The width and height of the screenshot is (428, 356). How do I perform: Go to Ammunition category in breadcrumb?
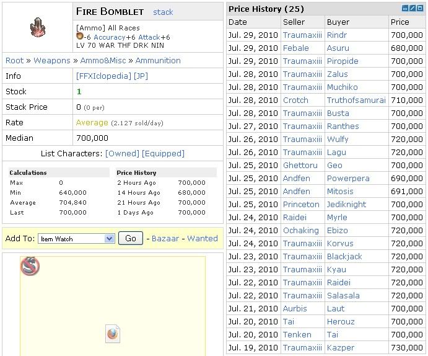tap(158, 60)
